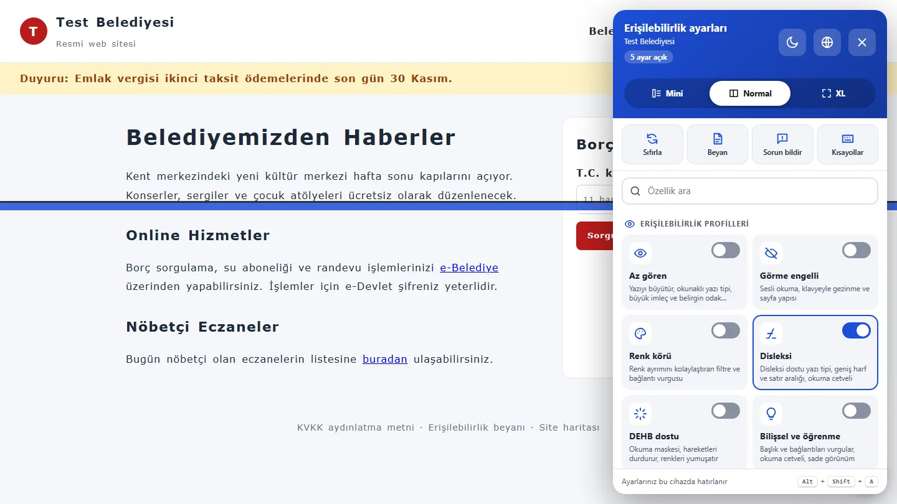Click "Ayarlarınız bu cihazda hatırlanır" footer note
The width and height of the screenshot is (897, 504).
pyautogui.click(x=674, y=482)
